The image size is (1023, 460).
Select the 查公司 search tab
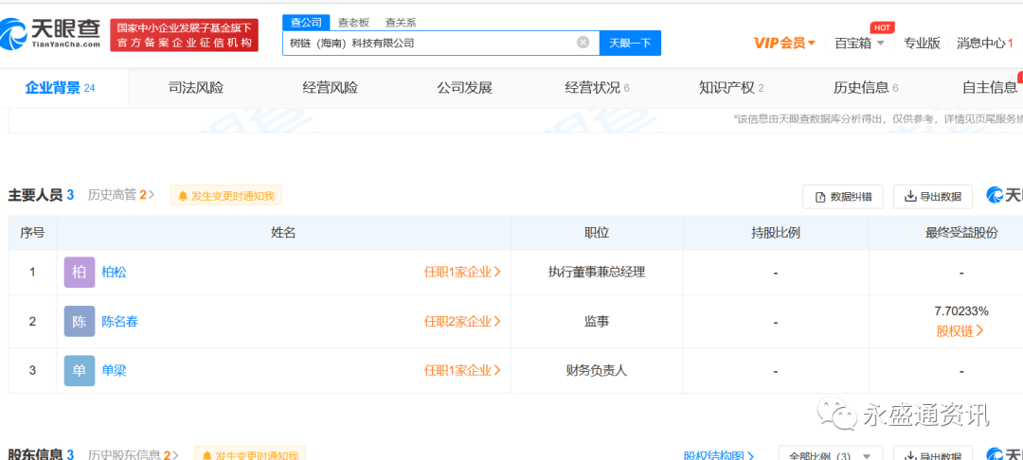(306, 22)
